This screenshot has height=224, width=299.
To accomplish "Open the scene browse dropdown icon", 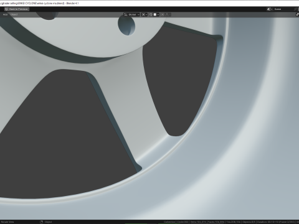I will tap(270, 9).
